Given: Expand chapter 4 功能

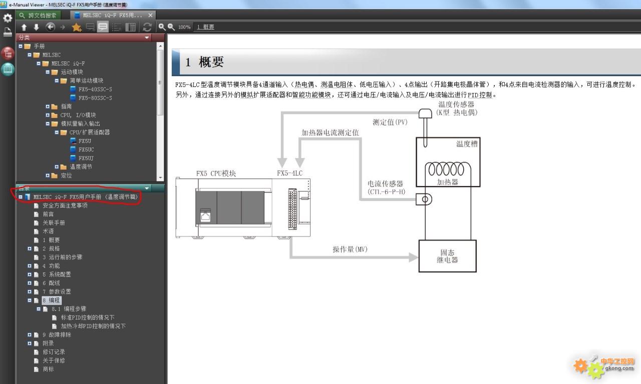Looking at the screenshot, I should [x=30, y=266].
